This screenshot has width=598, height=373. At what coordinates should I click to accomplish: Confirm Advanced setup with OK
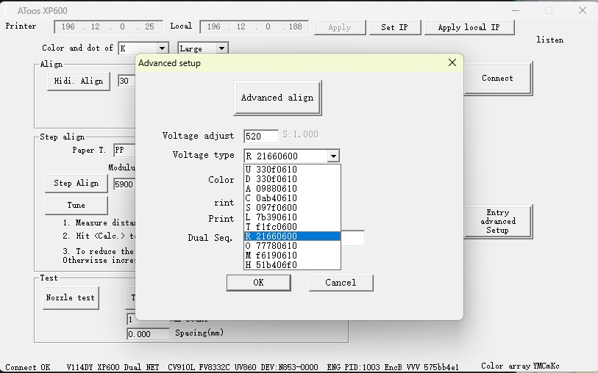click(259, 283)
